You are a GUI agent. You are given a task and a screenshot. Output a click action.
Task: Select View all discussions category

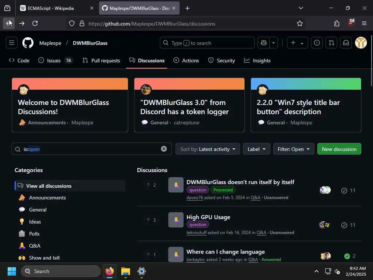click(70, 186)
